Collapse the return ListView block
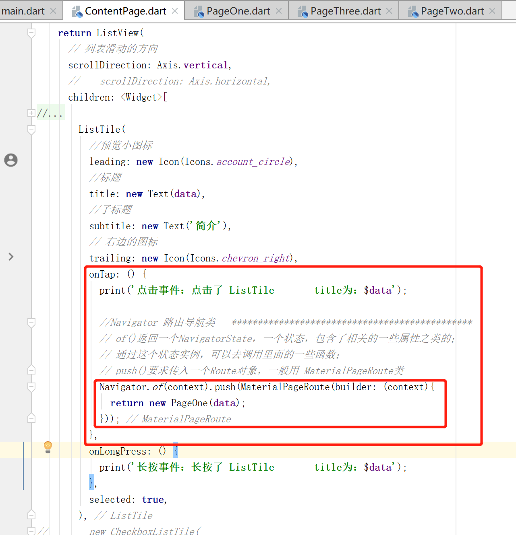This screenshot has width=516, height=535. pos(31,33)
